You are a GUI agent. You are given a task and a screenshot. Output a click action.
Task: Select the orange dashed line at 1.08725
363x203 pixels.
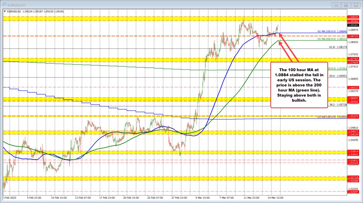141,36
